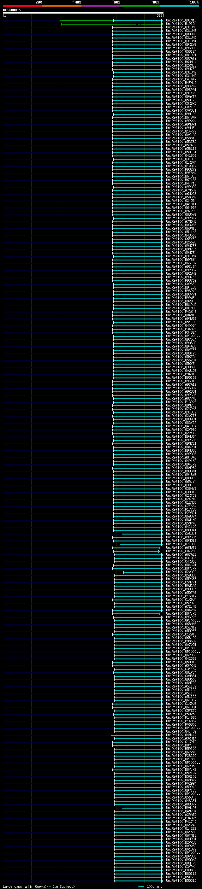Select entry UniRef100_O42333
The image size is (202, 889).
click(x=181, y=658)
